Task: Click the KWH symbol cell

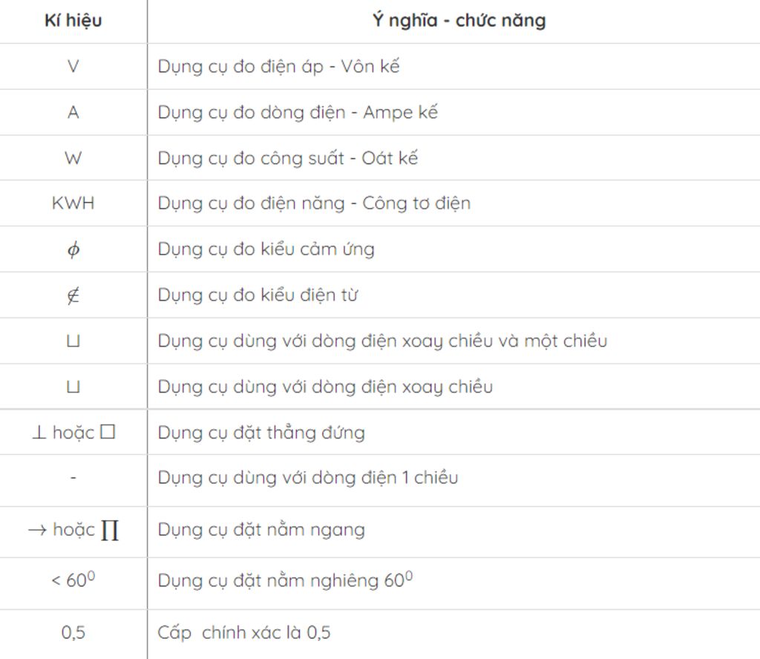Action: (73, 203)
